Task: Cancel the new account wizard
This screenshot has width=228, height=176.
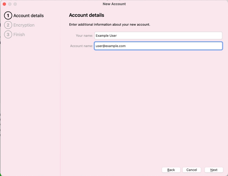Action: pos(192,170)
